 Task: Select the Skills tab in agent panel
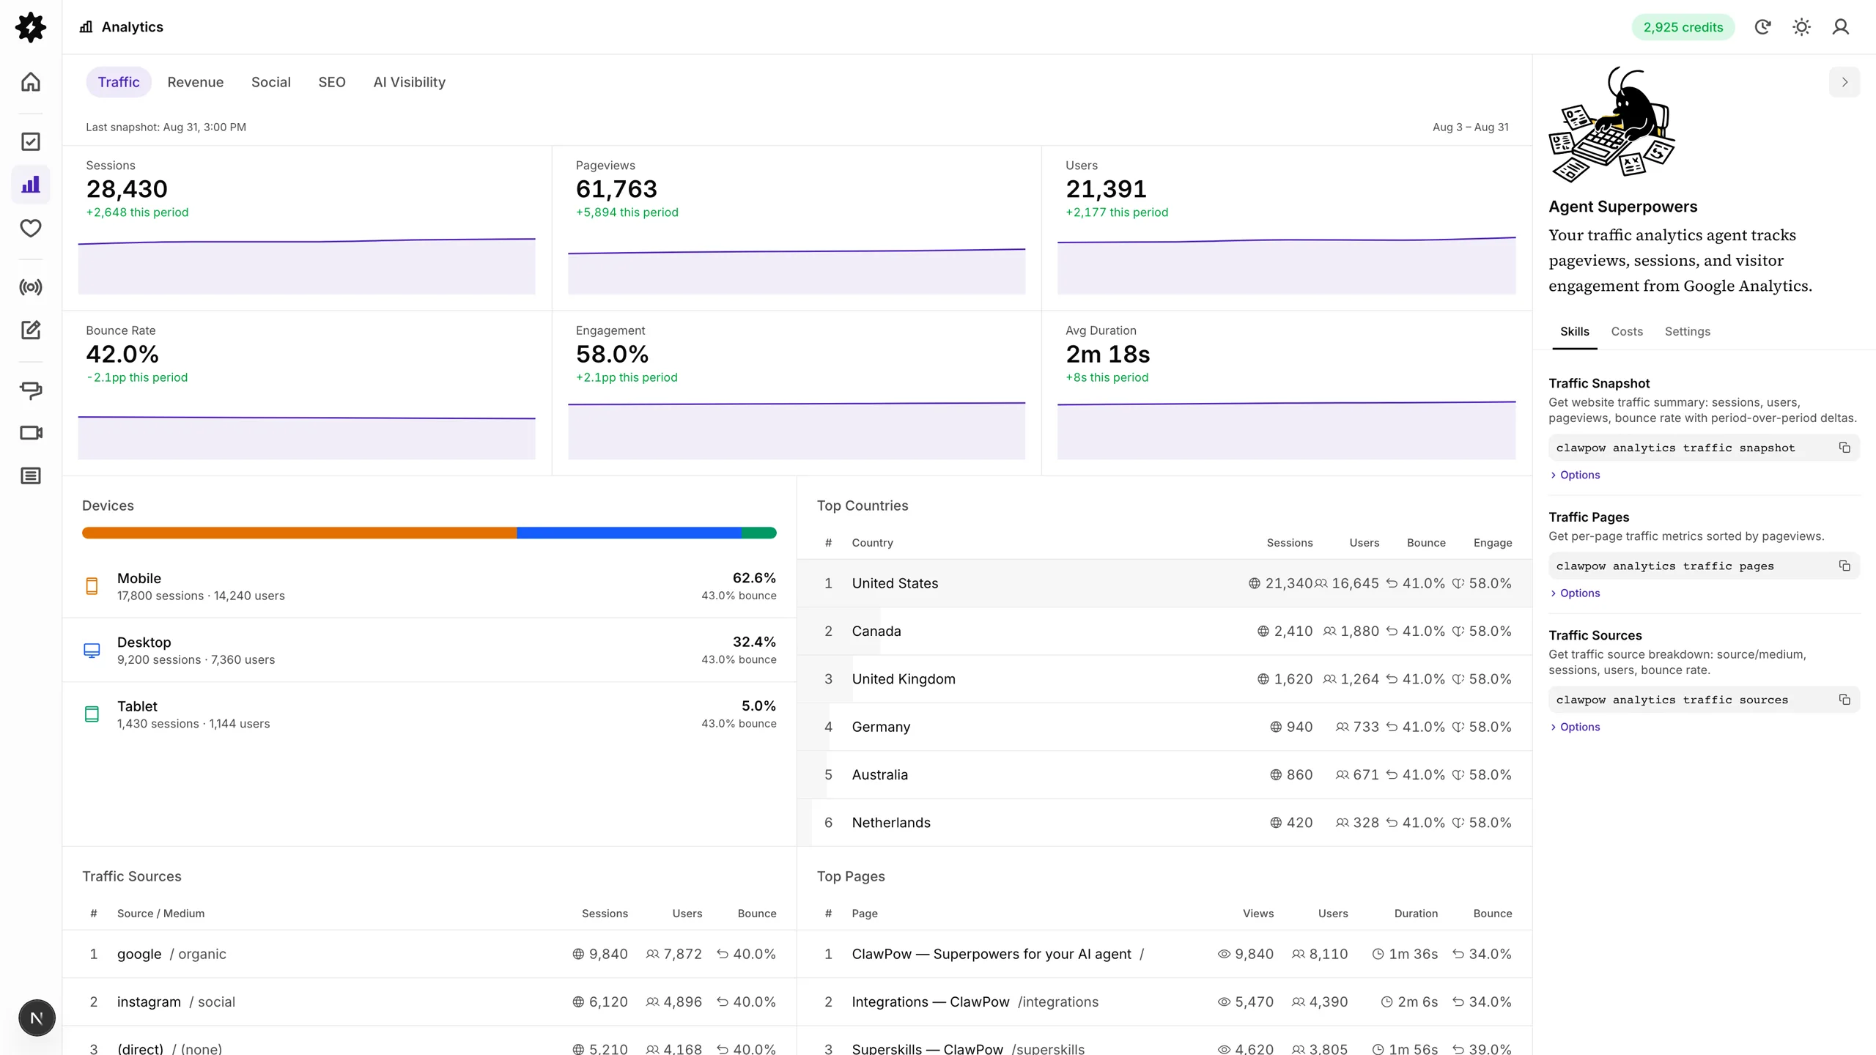point(1574,331)
